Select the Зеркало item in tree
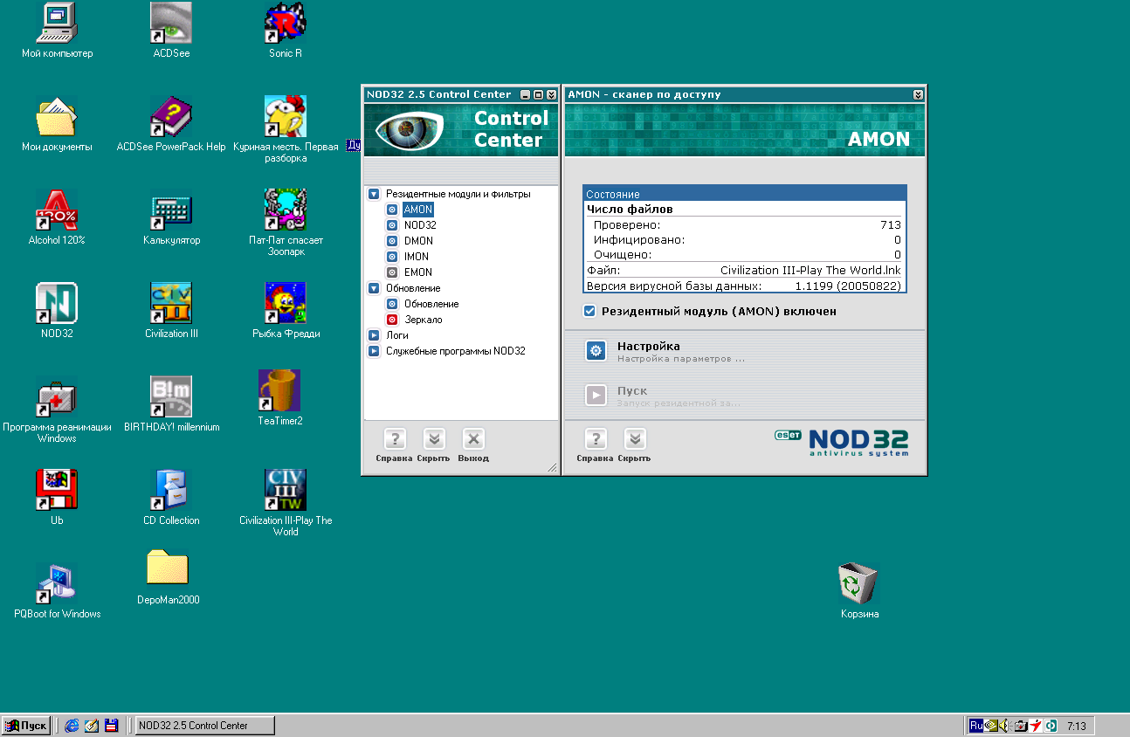 (424, 320)
